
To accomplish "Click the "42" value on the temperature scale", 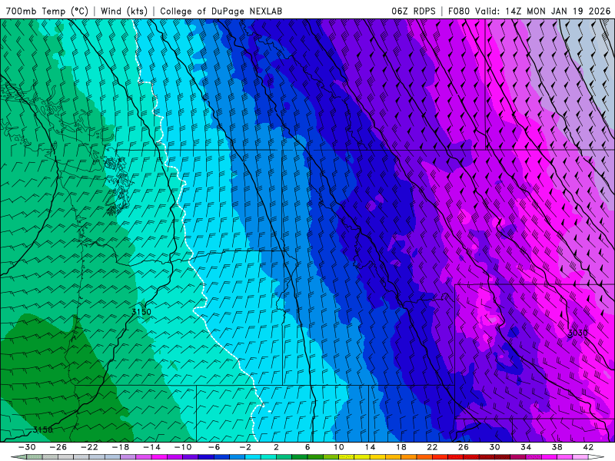I will 587,447.
